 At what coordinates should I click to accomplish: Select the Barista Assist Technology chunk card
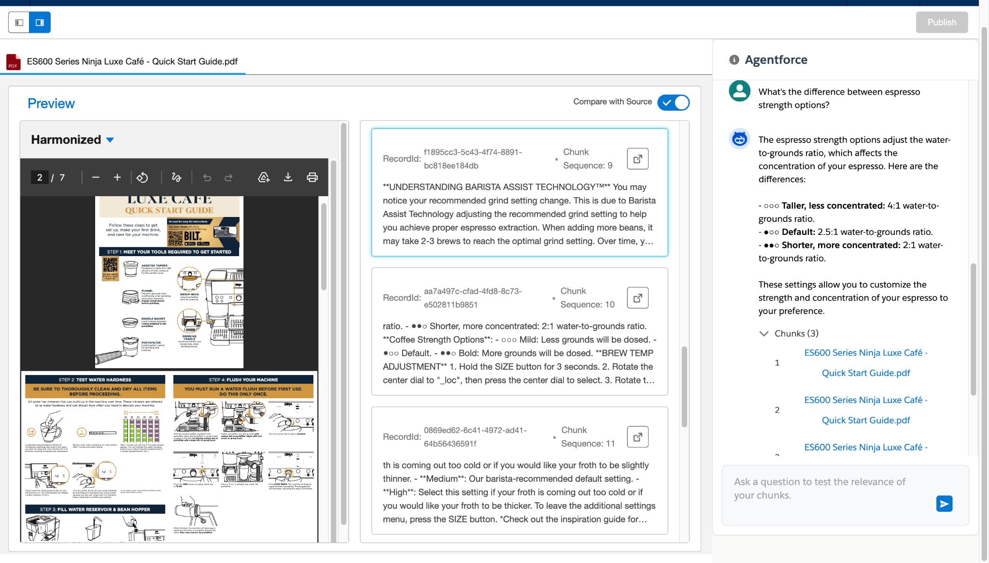(520, 192)
